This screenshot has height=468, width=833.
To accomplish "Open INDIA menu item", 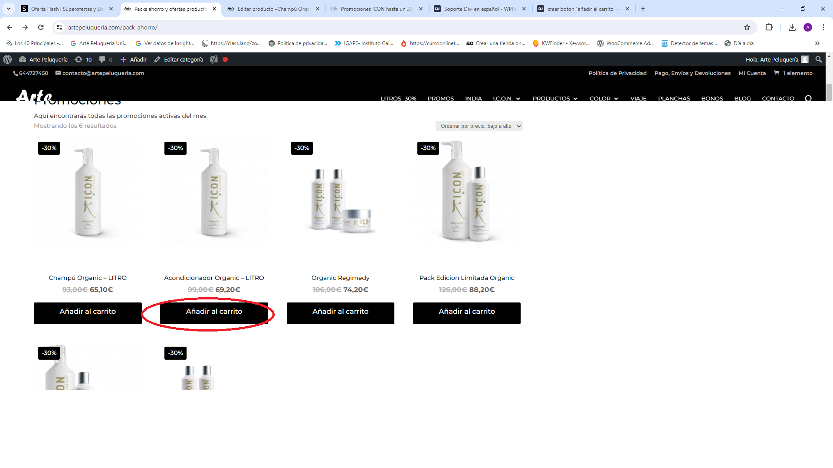I will 473,98.
